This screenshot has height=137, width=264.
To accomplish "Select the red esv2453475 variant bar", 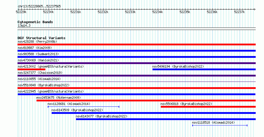I will 146,101.
